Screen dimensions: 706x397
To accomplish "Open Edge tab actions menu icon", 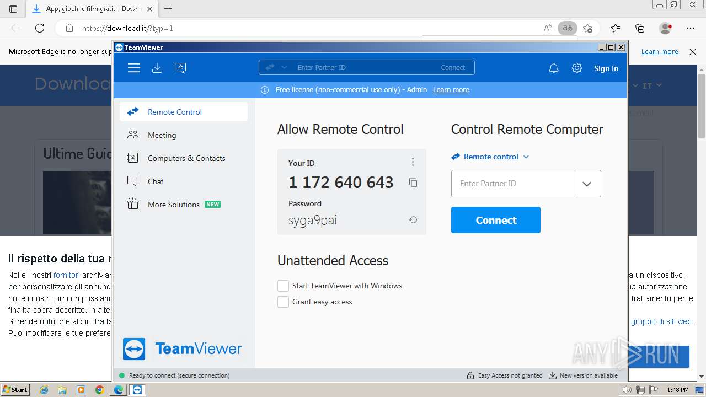I will coord(13,9).
